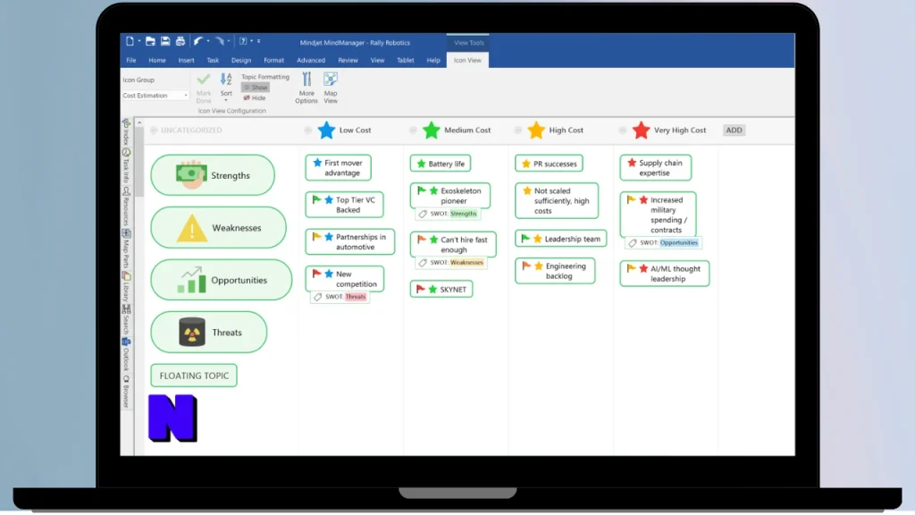Collapse the High Cost column
The image size is (915, 515).
[x=518, y=131]
